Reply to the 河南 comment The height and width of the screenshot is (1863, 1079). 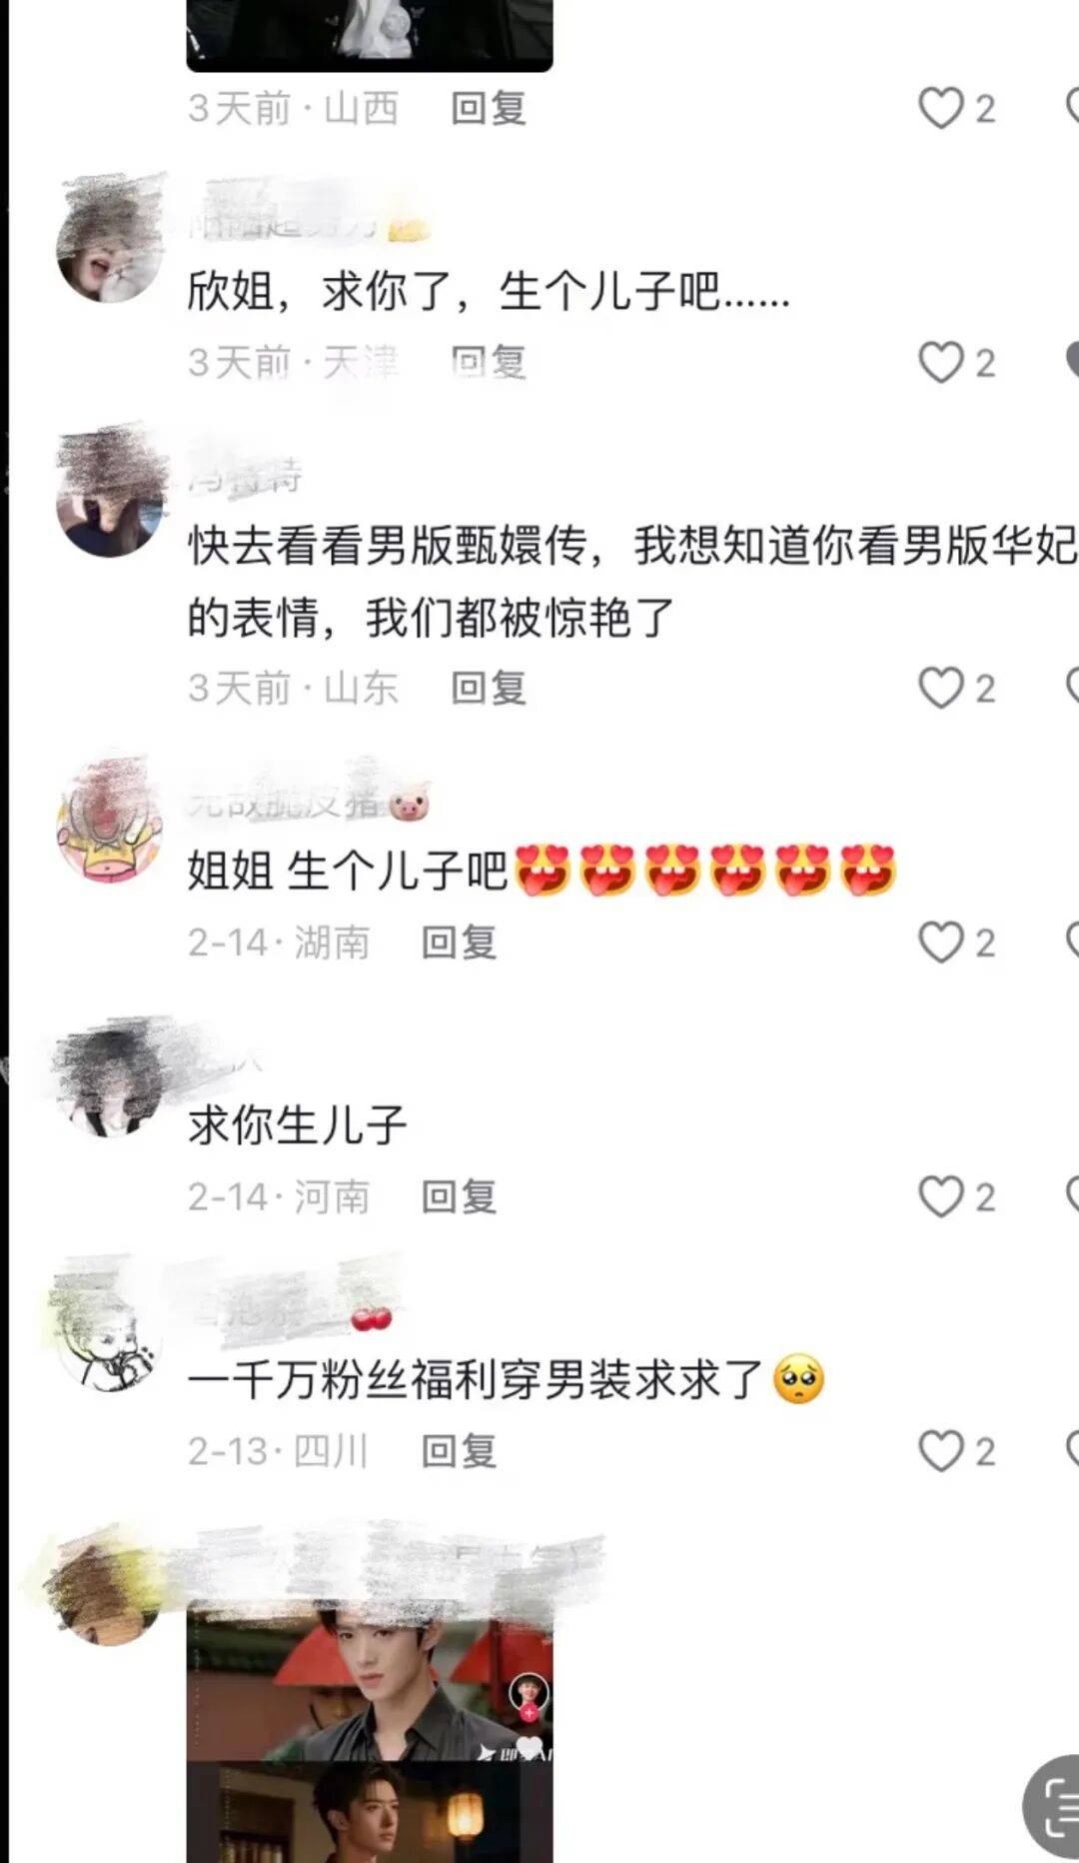coord(459,1196)
